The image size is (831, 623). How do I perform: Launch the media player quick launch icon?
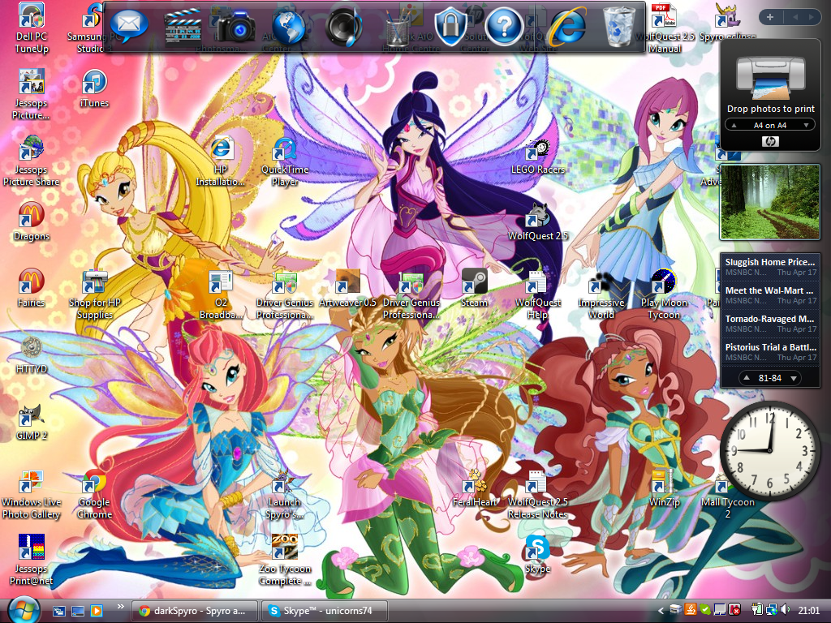pyautogui.click(x=97, y=611)
